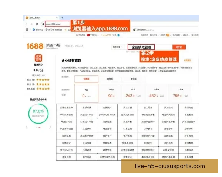
Task: Click the 自动评价 cell
Action: point(148,143)
